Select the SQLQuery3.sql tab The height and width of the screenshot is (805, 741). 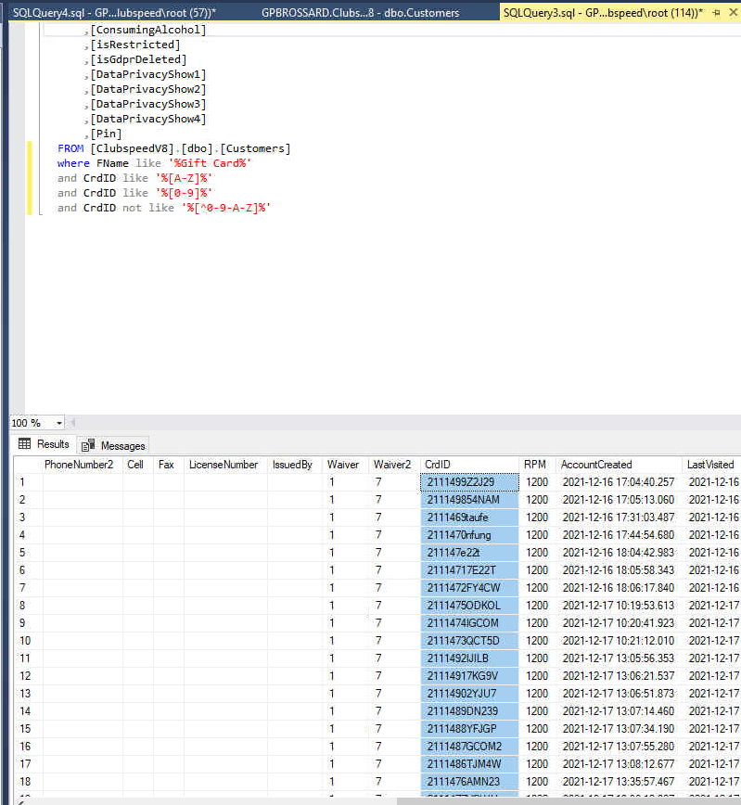click(602, 12)
